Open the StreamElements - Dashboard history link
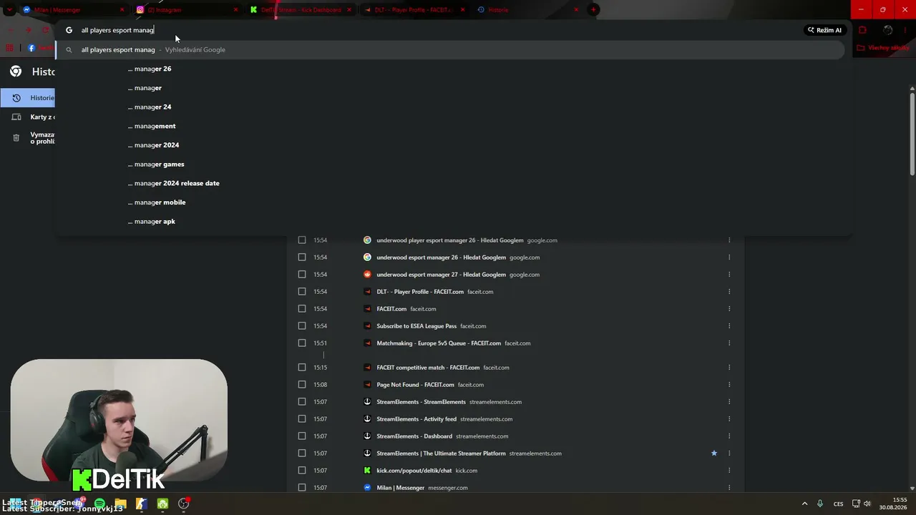Screen dimensions: 916x515 coord(414,436)
